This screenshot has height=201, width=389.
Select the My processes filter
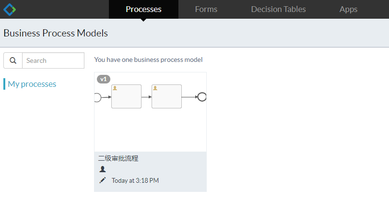pos(32,84)
